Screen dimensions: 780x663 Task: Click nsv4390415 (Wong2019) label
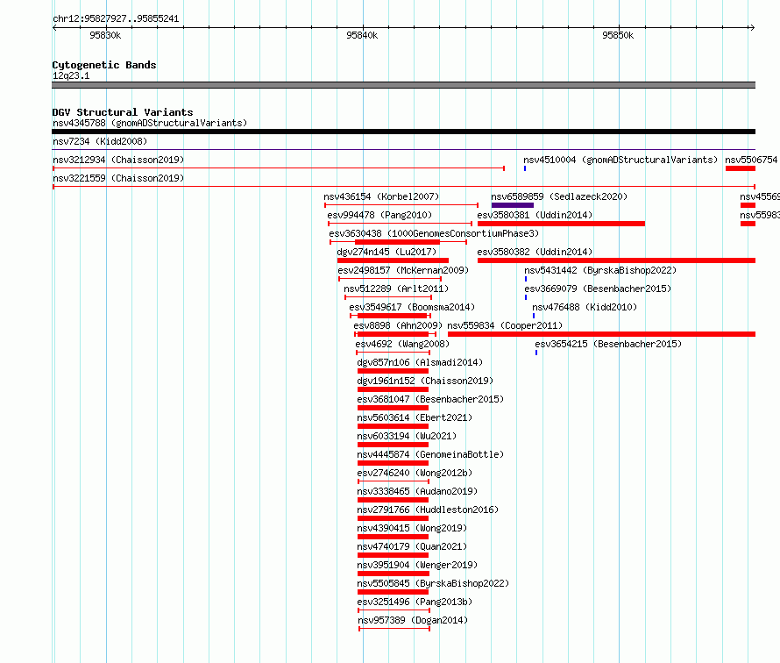[412, 528]
